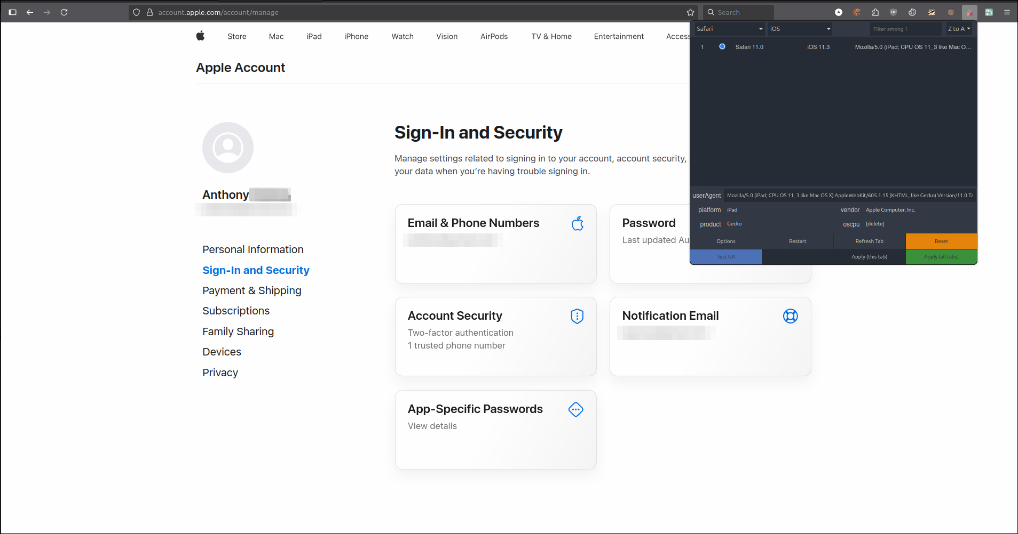Click the shield icon on Account Security card
Viewport: 1018px width, 534px height.
[x=577, y=316]
